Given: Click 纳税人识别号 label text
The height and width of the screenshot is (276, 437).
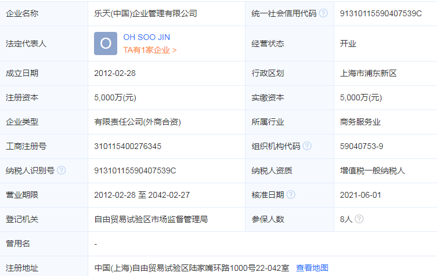Looking at the screenshot, I should pos(30,170).
